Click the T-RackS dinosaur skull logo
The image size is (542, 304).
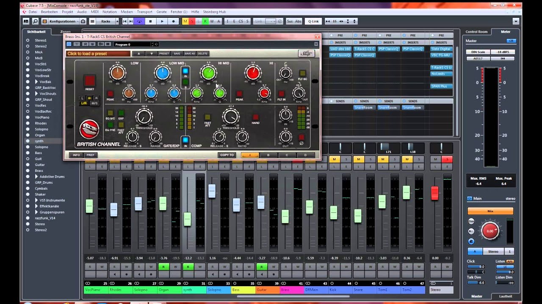[x=89, y=130]
